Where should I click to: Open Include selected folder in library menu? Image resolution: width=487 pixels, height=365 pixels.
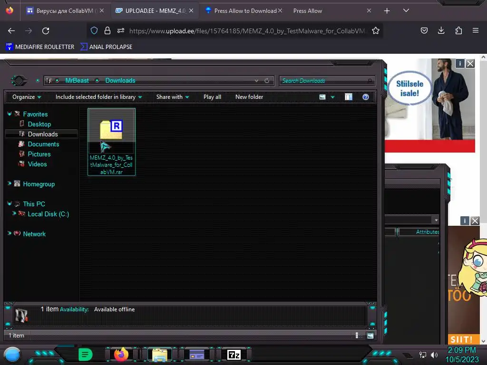point(99,97)
